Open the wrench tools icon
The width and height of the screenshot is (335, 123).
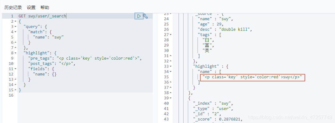pos(146,16)
